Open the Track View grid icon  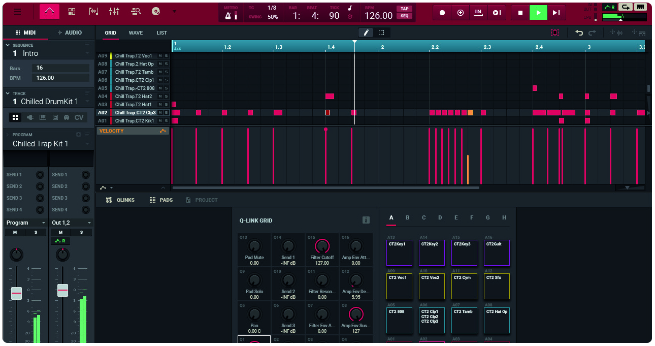point(72,12)
